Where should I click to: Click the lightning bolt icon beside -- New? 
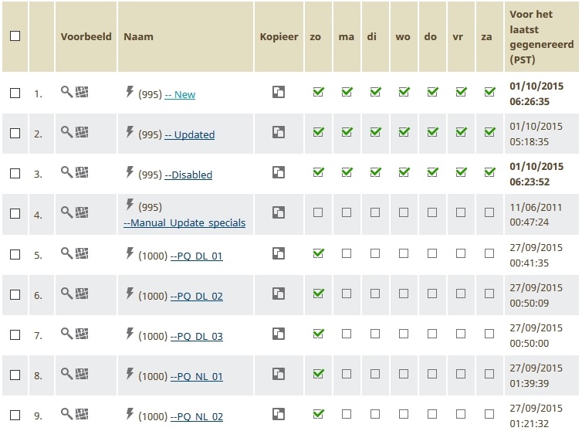[130, 91]
